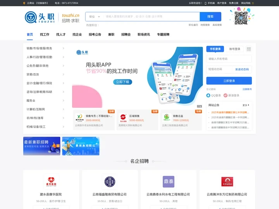Click 更多 in 网站公告
This screenshot has height=209, width=279.
246,105
